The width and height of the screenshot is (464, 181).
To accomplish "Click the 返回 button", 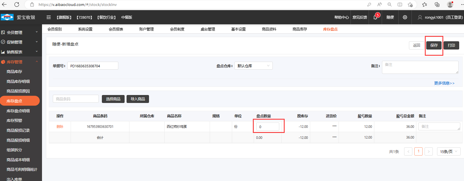I will point(416,45).
